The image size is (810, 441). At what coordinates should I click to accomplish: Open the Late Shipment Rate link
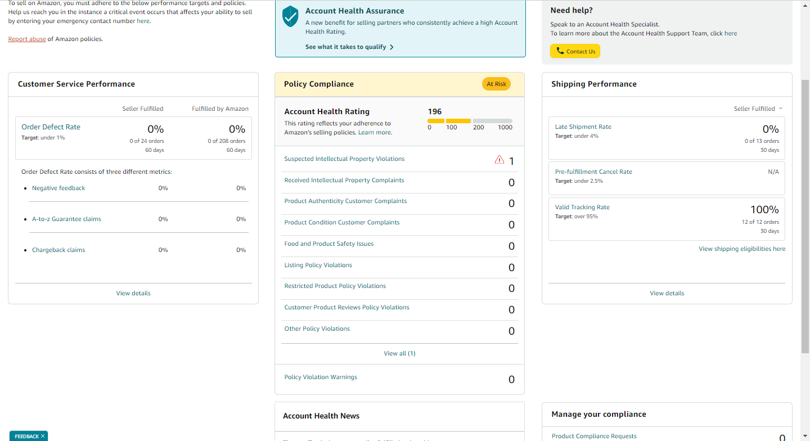583,127
